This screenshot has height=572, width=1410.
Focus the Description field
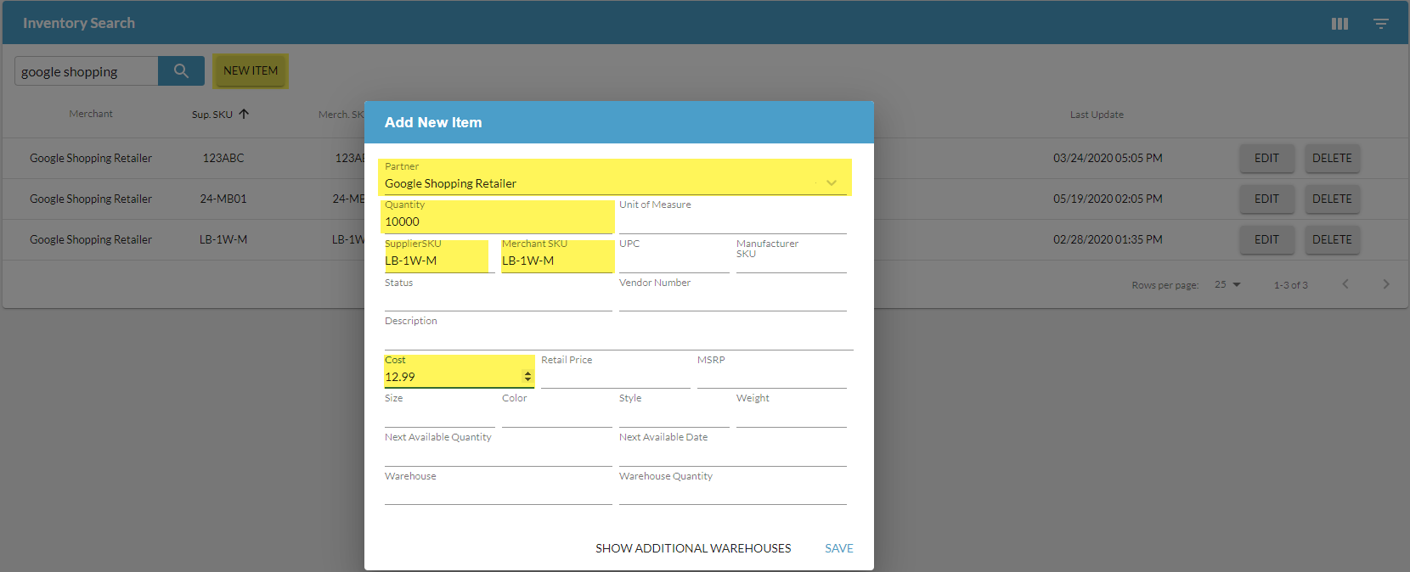point(618,339)
